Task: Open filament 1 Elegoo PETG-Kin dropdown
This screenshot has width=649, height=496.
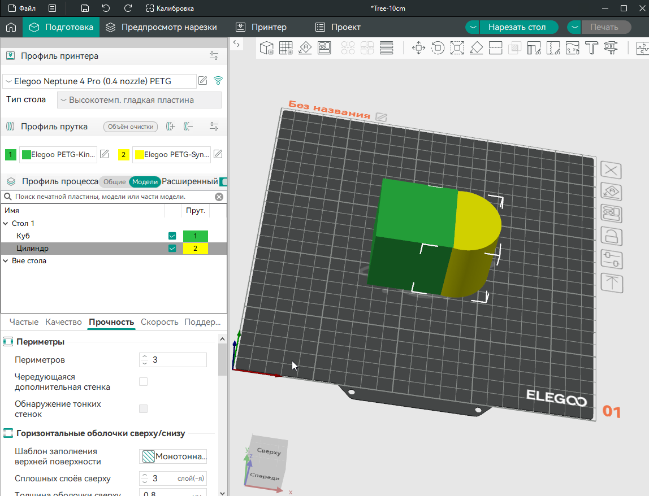Action: (x=59, y=155)
